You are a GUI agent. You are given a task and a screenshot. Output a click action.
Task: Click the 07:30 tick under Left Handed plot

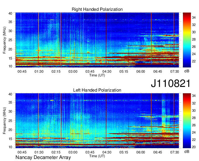coord(175,152)
